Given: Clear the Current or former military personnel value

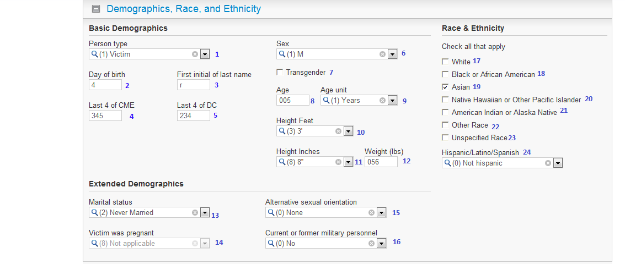Looking at the screenshot, I should 371,244.
